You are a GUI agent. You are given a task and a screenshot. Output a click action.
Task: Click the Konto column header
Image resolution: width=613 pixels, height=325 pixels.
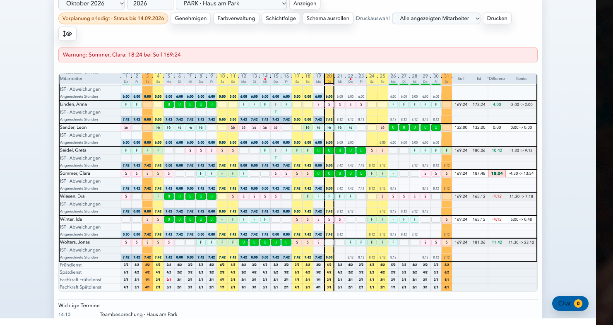click(x=521, y=78)
